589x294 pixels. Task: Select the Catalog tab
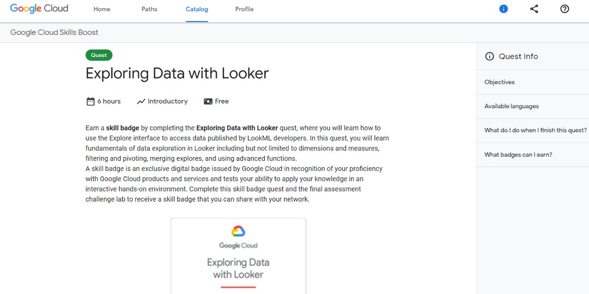(x=197, y=9)
